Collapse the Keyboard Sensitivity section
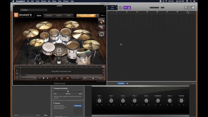The width and height of the screenshot is (208, 117). pos(54,88)
